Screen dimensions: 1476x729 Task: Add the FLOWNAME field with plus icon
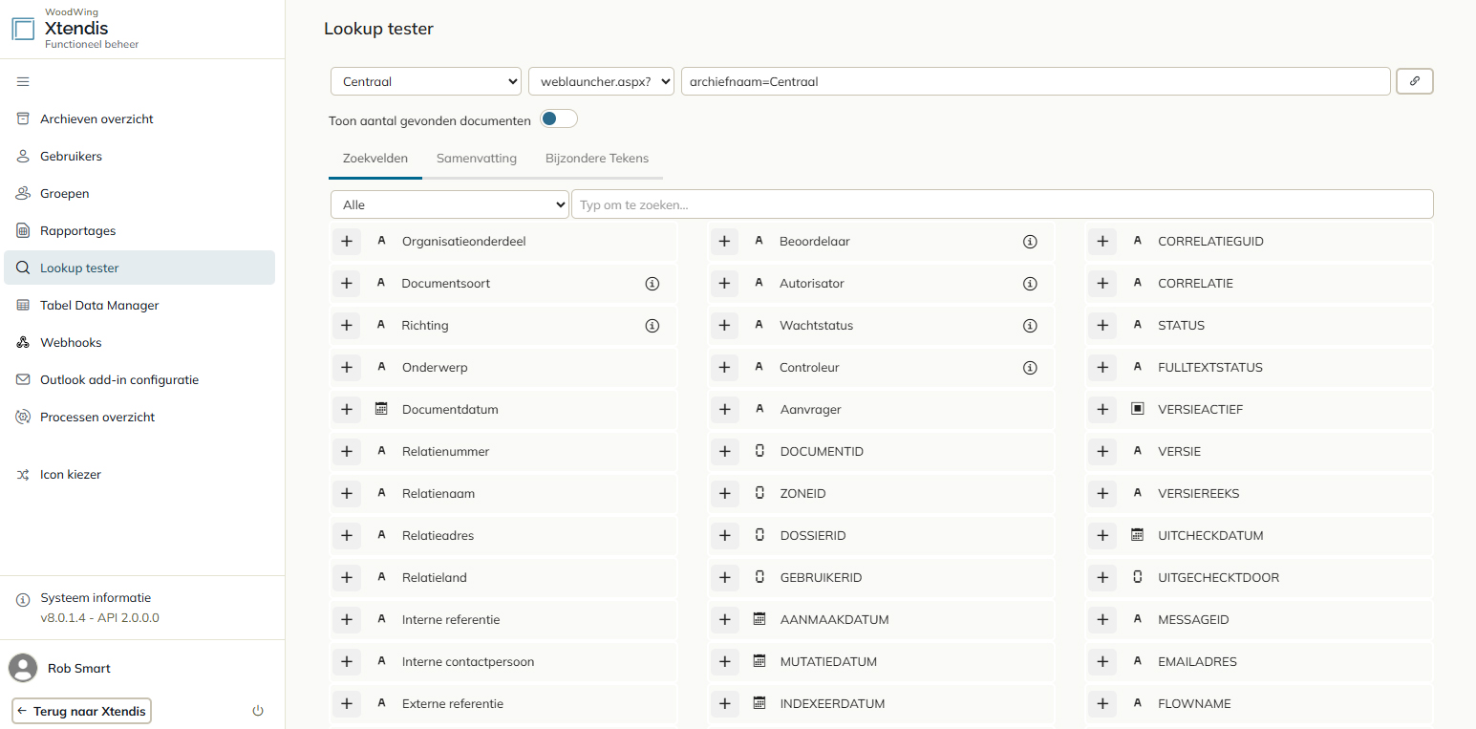(1102, 704)
